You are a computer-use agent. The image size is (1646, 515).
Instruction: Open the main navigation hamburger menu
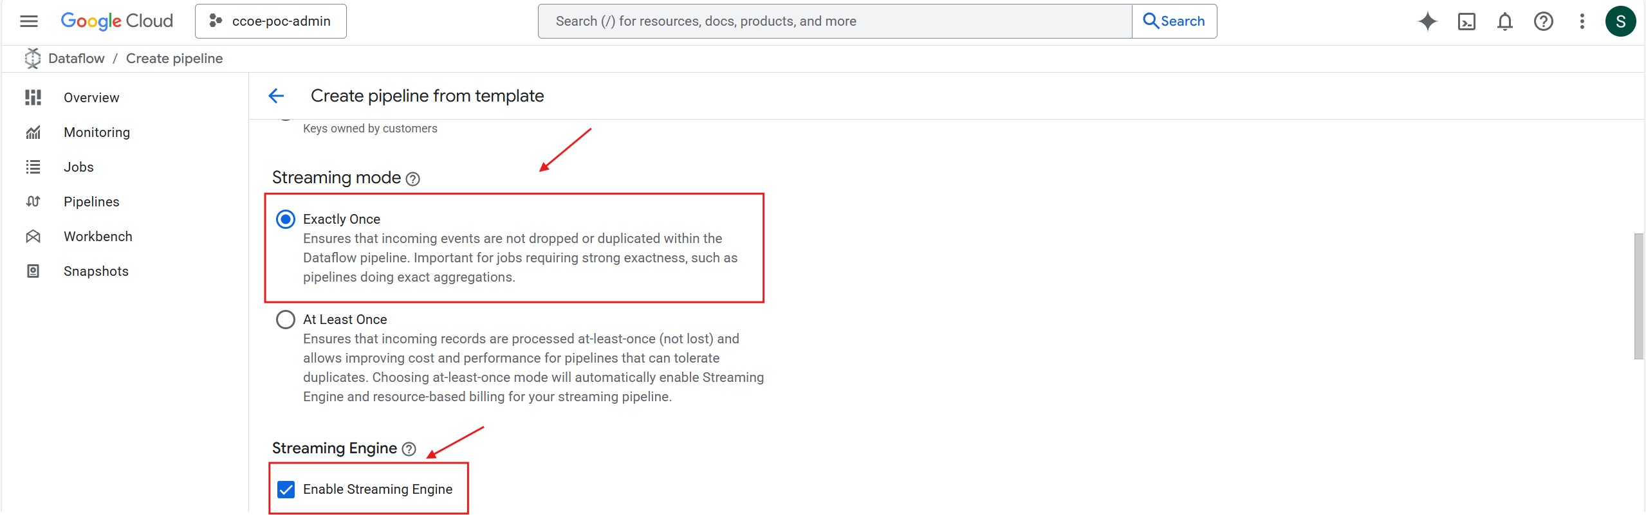[x=29, y=21]
